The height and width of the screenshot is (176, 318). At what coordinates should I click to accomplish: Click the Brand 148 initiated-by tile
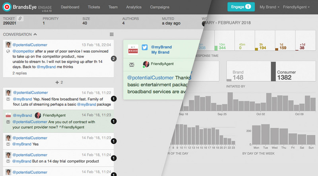[x=249, y=71]
